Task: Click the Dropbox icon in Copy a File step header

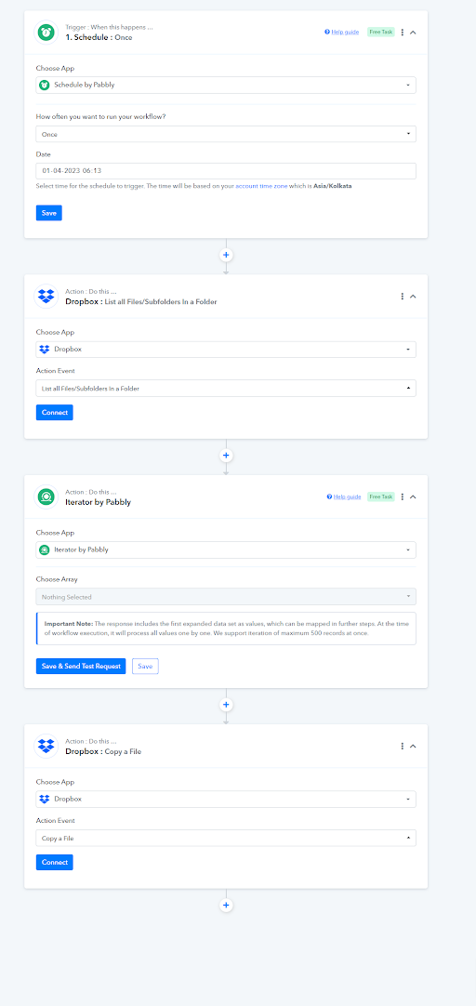Action: (x=46, y=747)
